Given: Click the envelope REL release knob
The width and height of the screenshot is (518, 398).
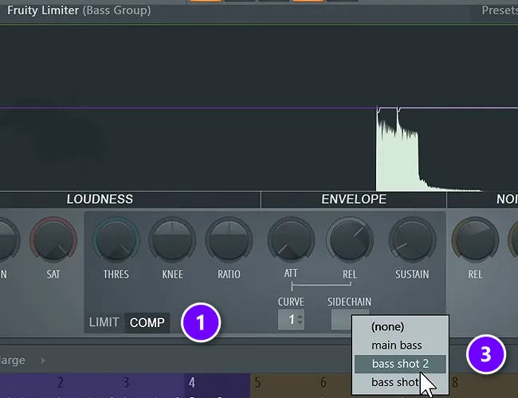Looking at the screenshot, I should point(350,240).
